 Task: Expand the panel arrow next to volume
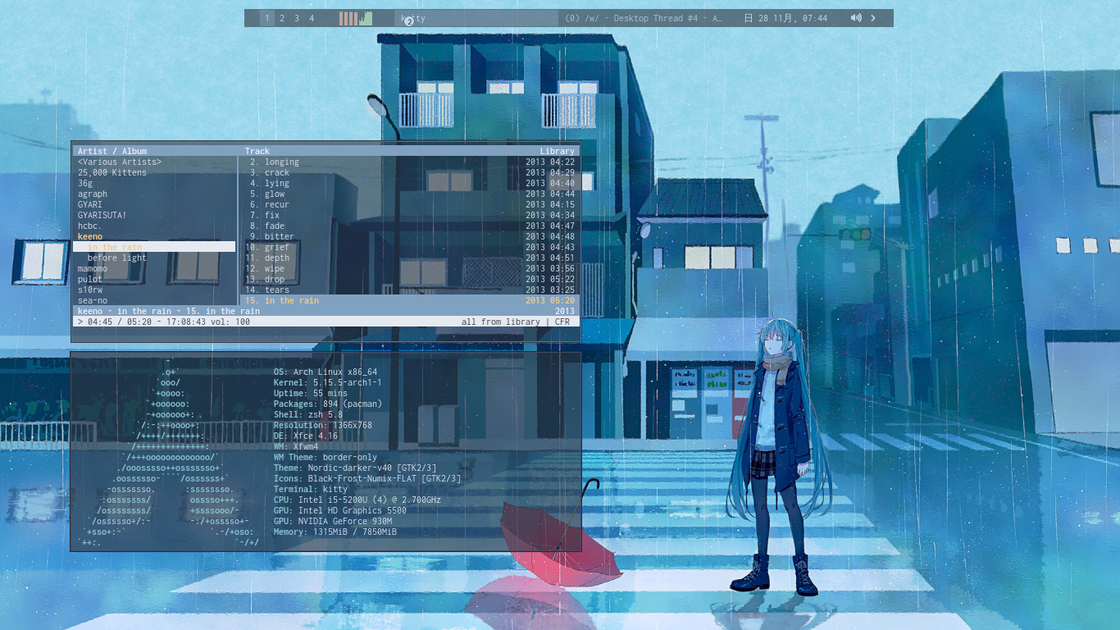[872, 18]
